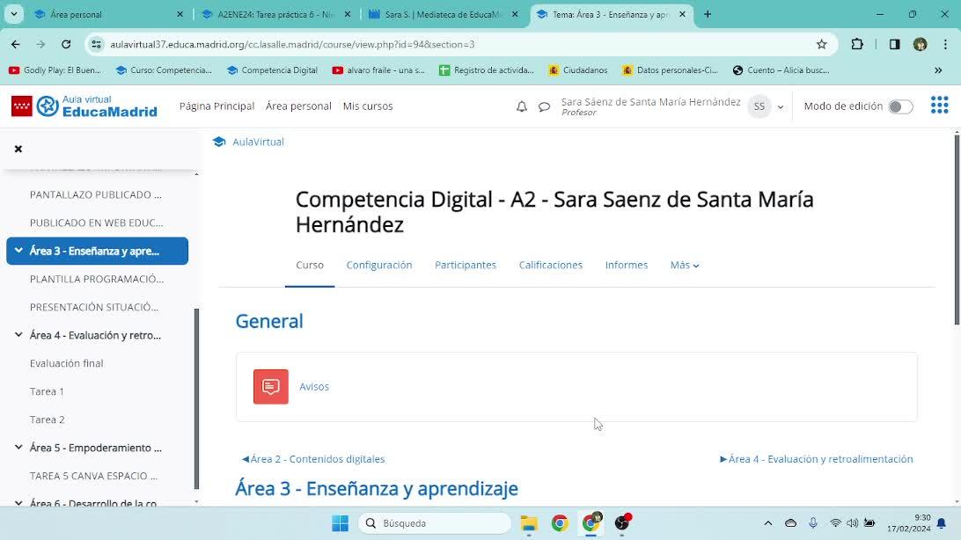Select PANTALLAZO PUBLICADO item in sidebar

click(96, 194)
